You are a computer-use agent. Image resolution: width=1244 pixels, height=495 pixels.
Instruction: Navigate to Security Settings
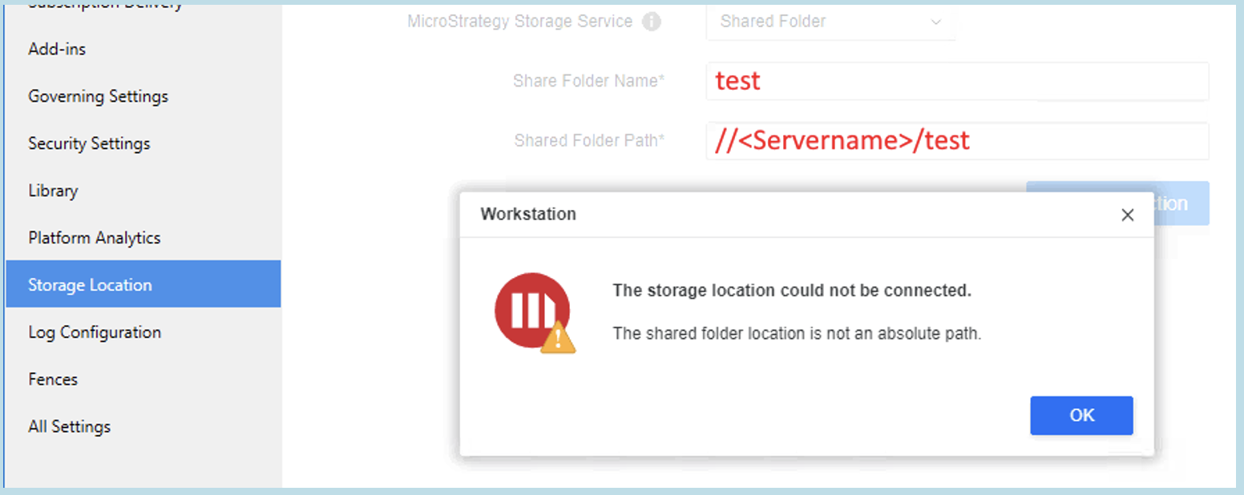coord(89,143)
